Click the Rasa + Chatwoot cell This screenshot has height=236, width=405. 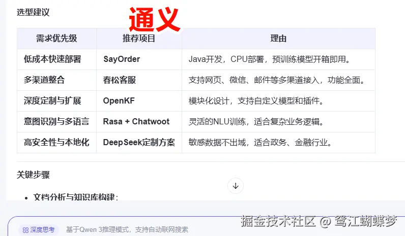[139, 122]
